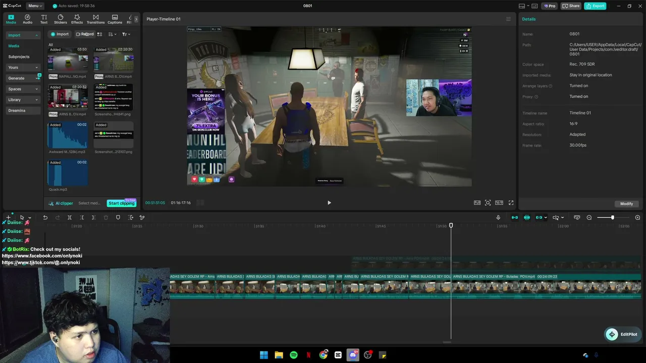
Task: Change the 16:9 aspect ratio
Action: 499,203
